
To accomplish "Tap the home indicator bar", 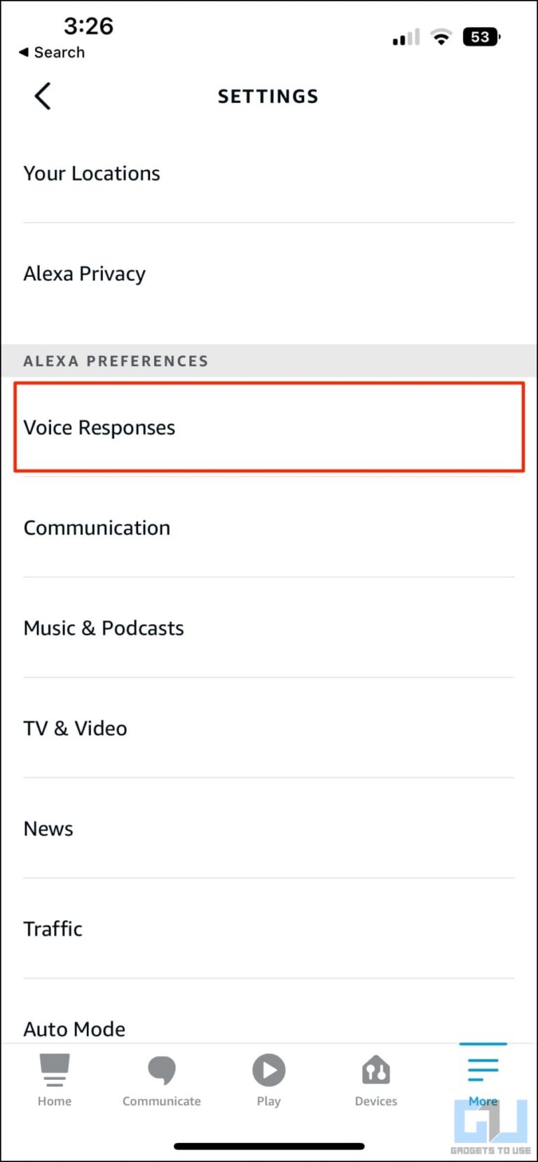I will tap(268, 1140).
